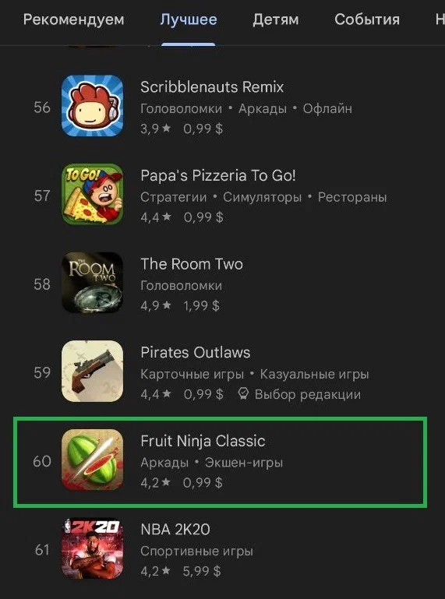Open the Scribblenauts Remix app icon
The width and height of the screenshot is (445, 599).
pos(93,106)
